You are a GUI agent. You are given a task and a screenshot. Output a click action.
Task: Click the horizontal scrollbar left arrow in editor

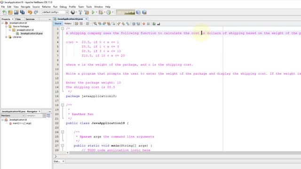coord(68,153)
